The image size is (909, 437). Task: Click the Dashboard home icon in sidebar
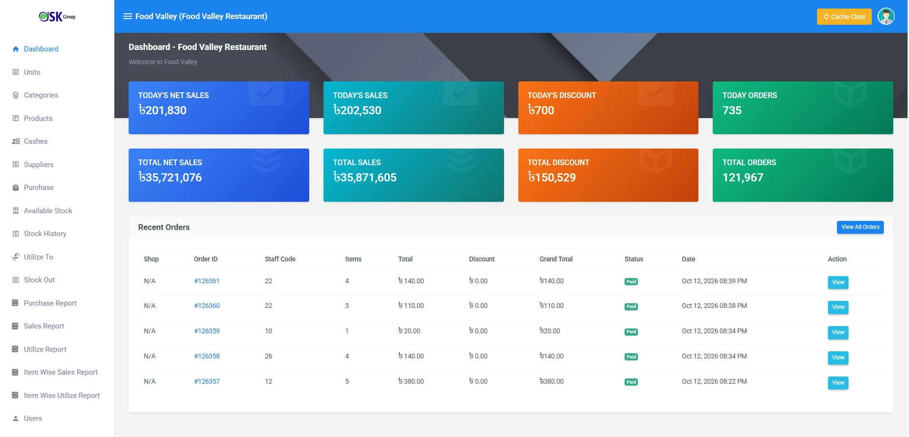coord(16,49)
